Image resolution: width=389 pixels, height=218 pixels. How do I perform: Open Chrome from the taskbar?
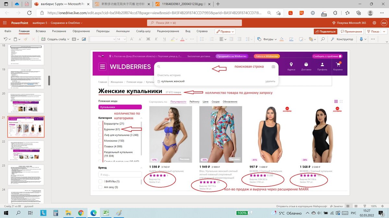click(x=81, y=213)
